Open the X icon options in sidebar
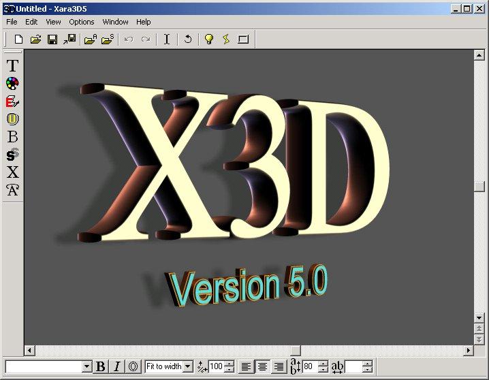Viewport: 489px width, 380px height. coord(12,172)
